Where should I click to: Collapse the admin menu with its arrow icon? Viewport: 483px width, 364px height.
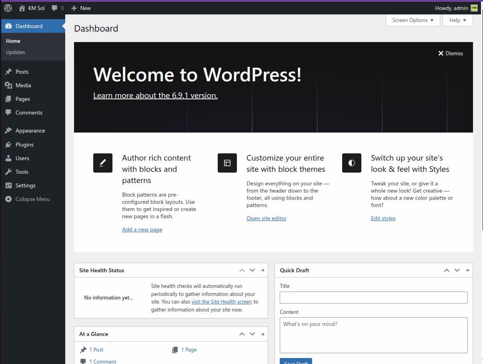(8, 199)
